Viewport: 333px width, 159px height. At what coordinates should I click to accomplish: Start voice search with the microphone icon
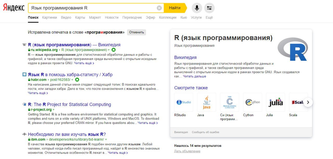(x=197, y=8)
